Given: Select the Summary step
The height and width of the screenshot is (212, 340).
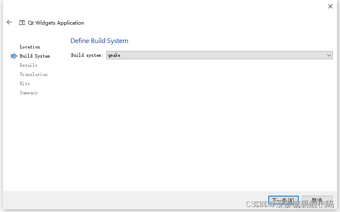Looking at the screenshot, I should 29,93.
